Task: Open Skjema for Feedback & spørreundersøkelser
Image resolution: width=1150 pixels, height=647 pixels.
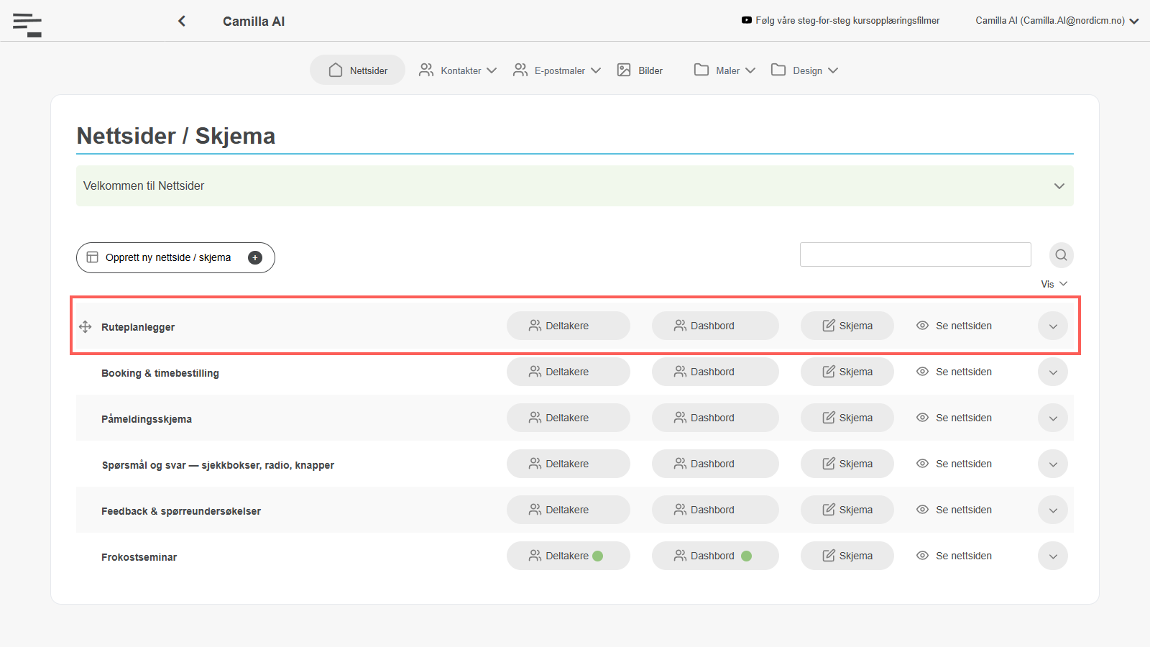Action: 847,510
